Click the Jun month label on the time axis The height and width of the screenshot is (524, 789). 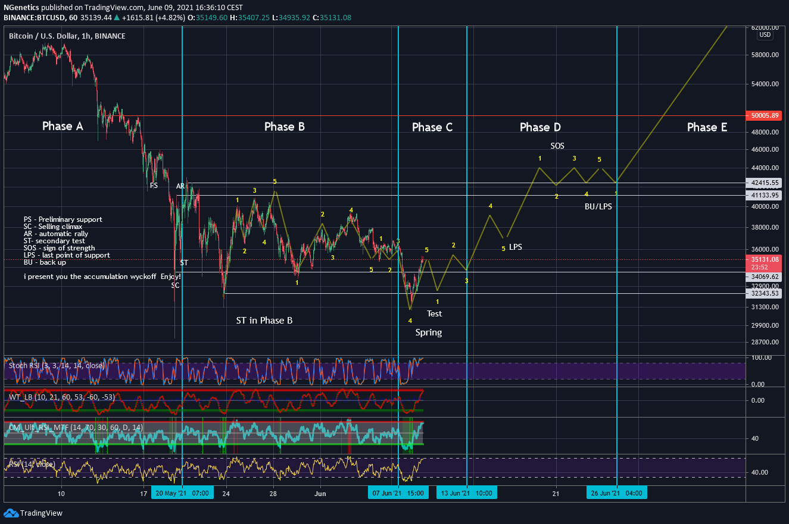click(x=320, y=494)
